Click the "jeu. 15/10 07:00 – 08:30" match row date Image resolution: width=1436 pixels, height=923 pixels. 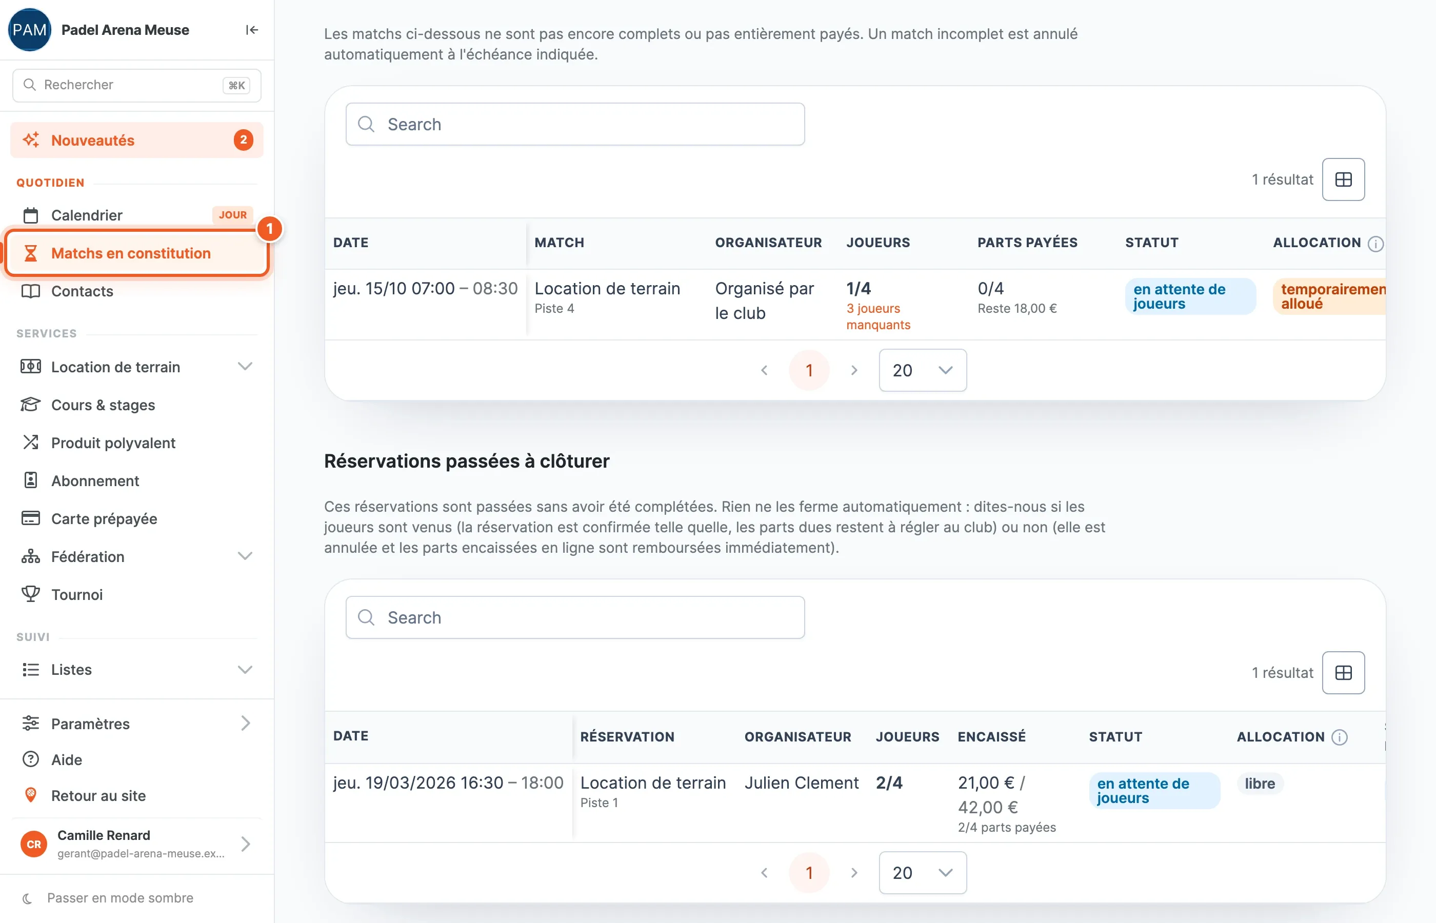pos(426,288)
